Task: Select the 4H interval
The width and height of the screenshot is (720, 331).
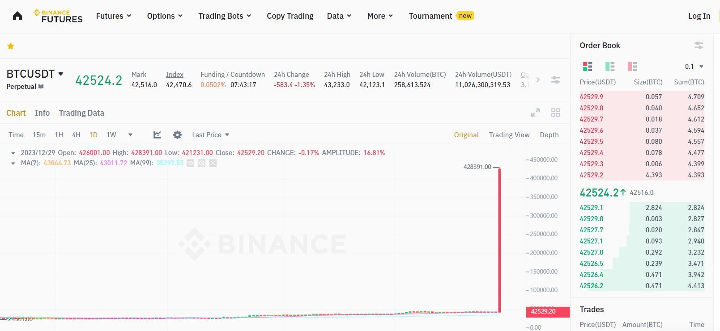Action: click(x=76, y=135)
